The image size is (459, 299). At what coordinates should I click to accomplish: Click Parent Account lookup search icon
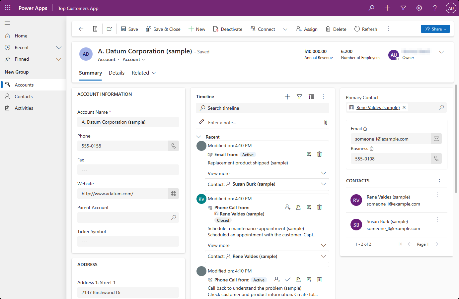(174, 217)
